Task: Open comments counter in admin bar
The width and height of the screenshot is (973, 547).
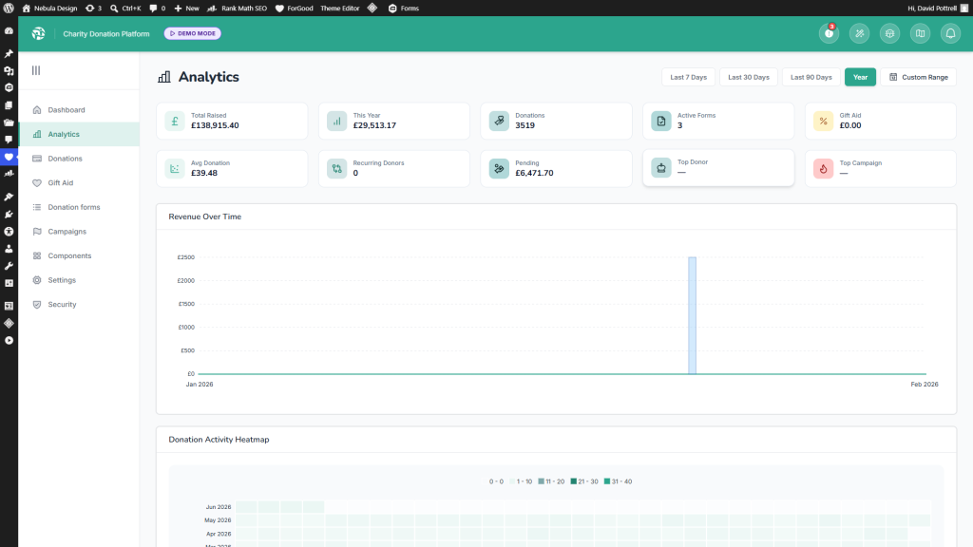Action: [x=158, y=8]
